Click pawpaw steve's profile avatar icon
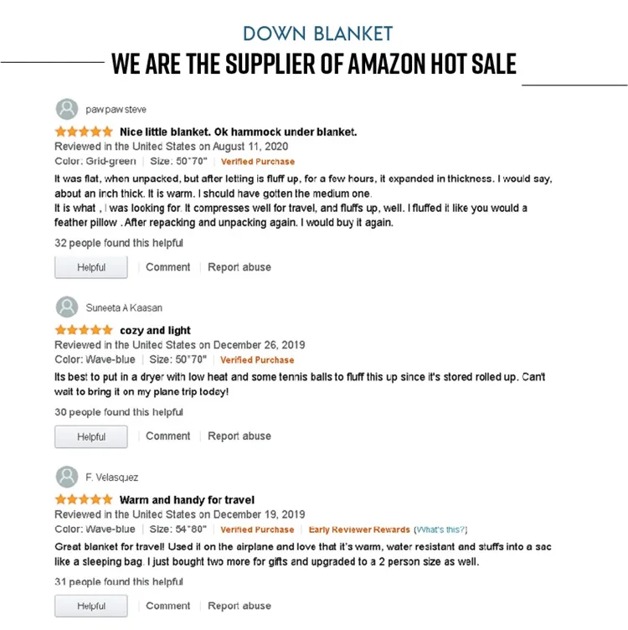The image size is (628, 630). pos(67,109)
